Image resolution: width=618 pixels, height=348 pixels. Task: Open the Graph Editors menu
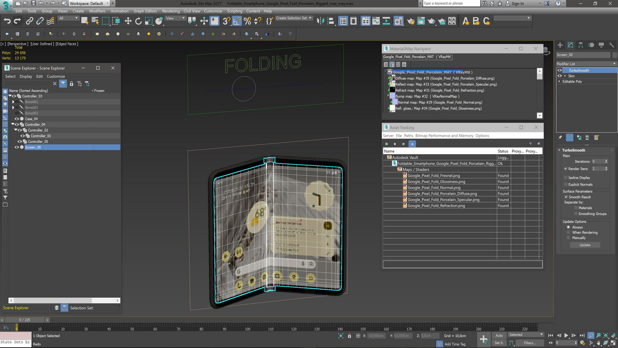tap(145, 11)
